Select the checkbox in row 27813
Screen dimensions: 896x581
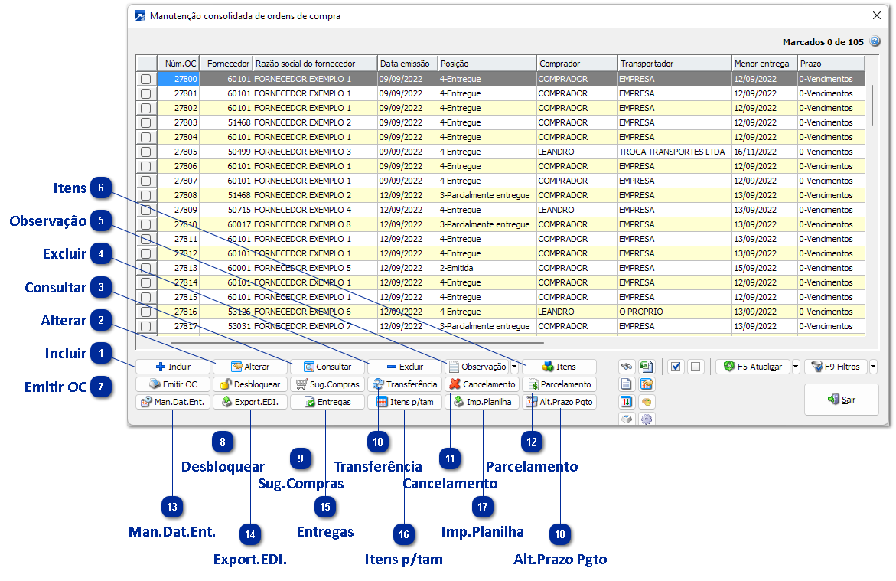146,268
